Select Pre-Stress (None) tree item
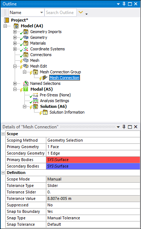The width and height of the screenshot is (141, 229). pos(55,95)
